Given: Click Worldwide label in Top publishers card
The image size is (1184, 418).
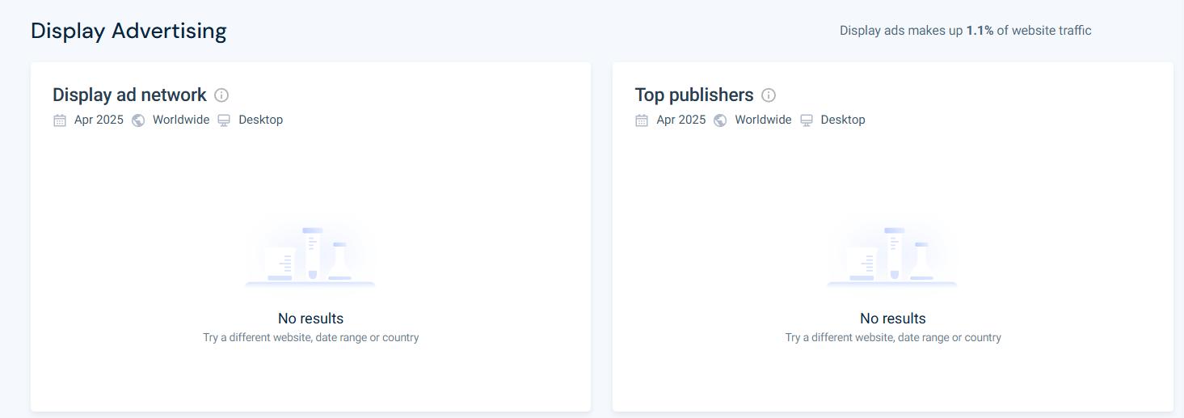Looking at the screenshot, I should 763,120.
